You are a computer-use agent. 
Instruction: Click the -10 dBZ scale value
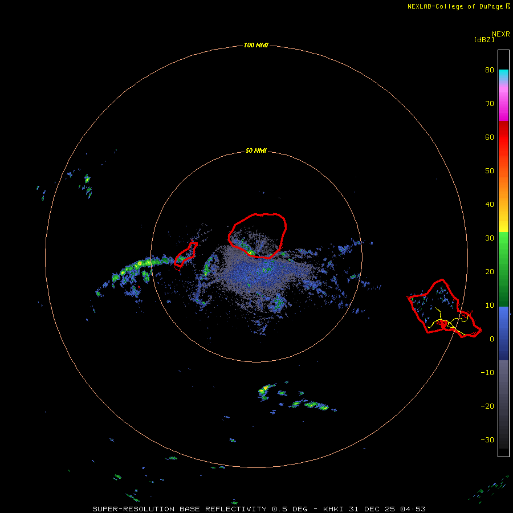click(x=487, y=372)
